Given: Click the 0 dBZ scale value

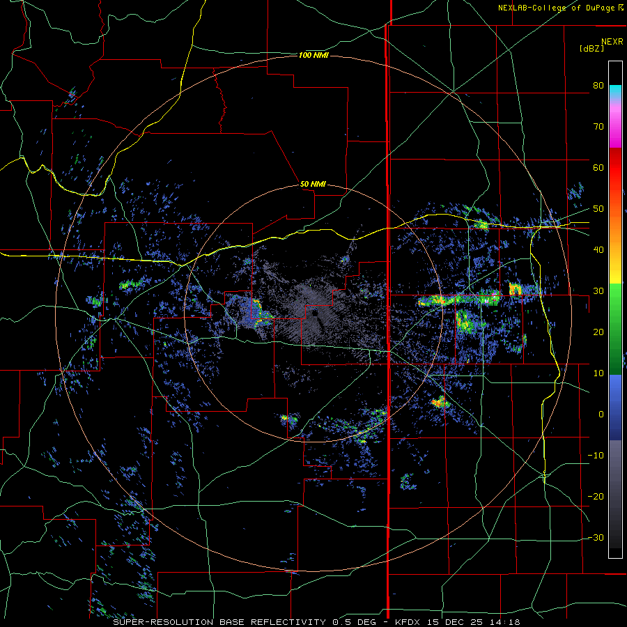Looking at the screenshot, I should coord(601,415).
